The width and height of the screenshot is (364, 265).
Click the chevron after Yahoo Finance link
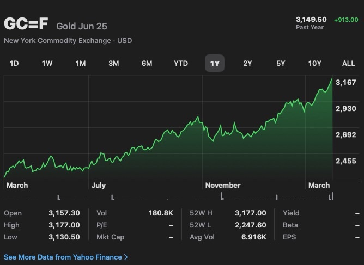(126, 256)
